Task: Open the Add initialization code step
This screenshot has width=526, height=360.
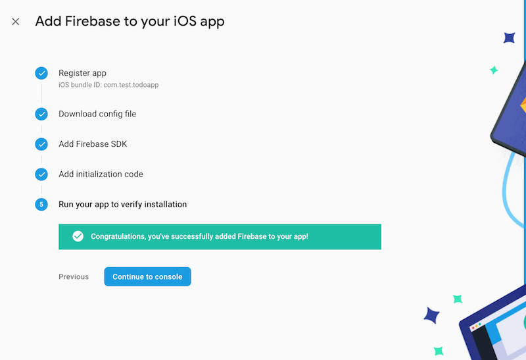Action: tap(101, 174)
